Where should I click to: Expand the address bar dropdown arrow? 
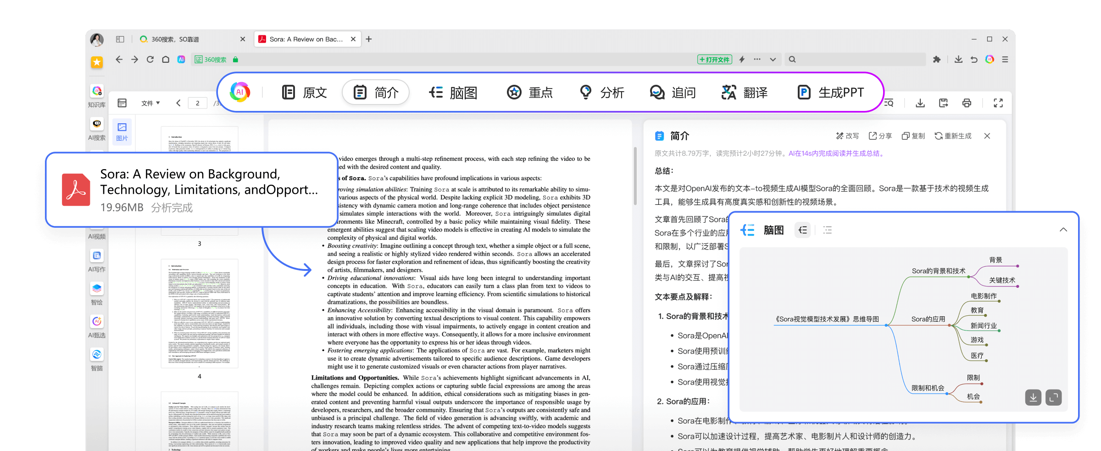(x=773, y=60)
